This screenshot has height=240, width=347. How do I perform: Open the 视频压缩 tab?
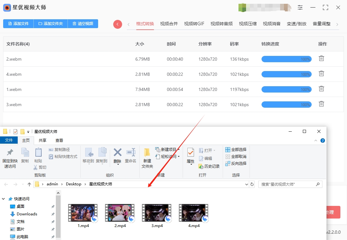[x=248, y=24]
